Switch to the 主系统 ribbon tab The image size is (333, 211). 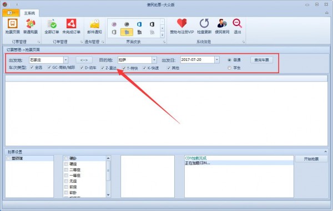29,13
